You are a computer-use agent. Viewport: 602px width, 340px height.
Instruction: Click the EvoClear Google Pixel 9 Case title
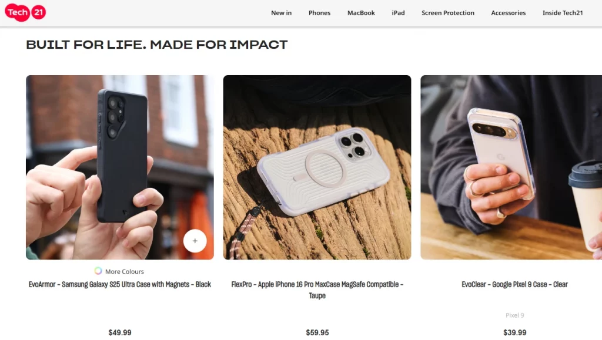[514, 284]
